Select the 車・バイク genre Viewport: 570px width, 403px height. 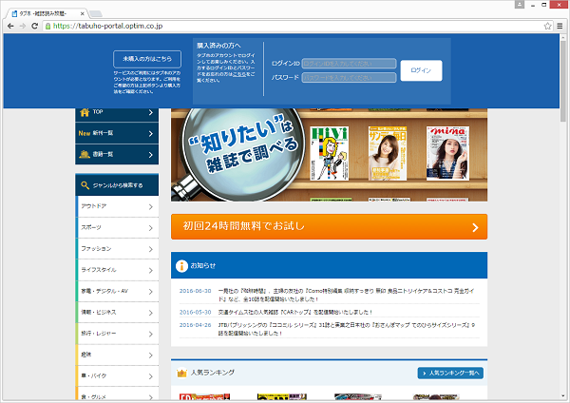117,376
